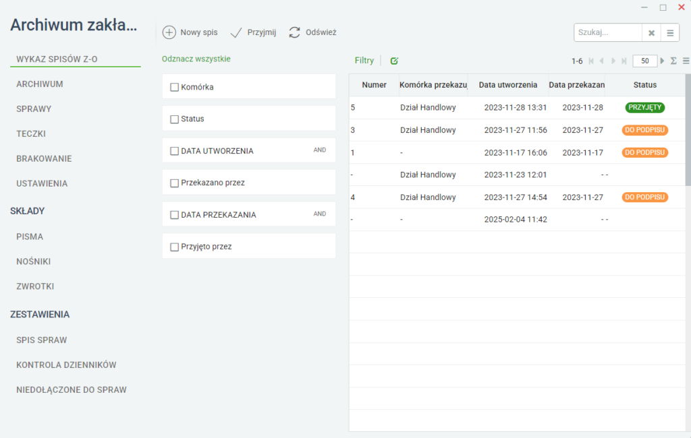691x438 pixels.
Task: Tick the Status filter checkbox
Action: click(175, 119)
